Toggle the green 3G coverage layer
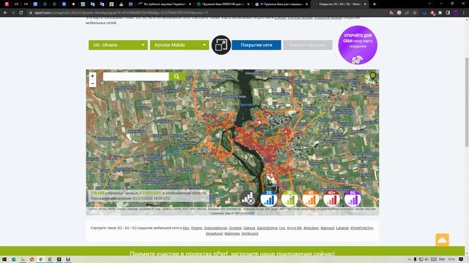 (x=289, y=199)
